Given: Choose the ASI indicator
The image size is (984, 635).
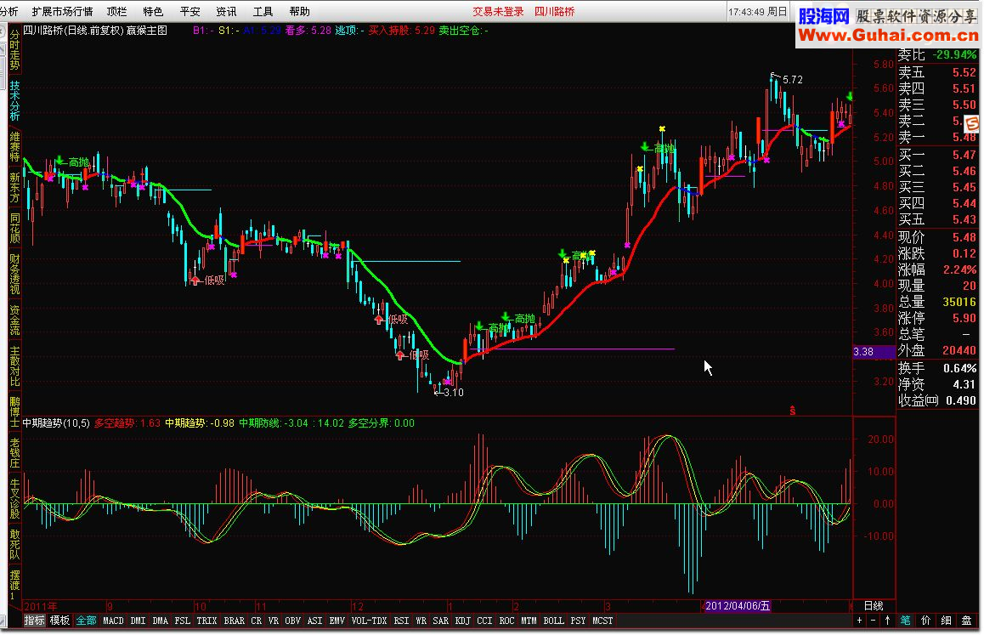Looking at the screenshot, I should (x=315, y=621).
